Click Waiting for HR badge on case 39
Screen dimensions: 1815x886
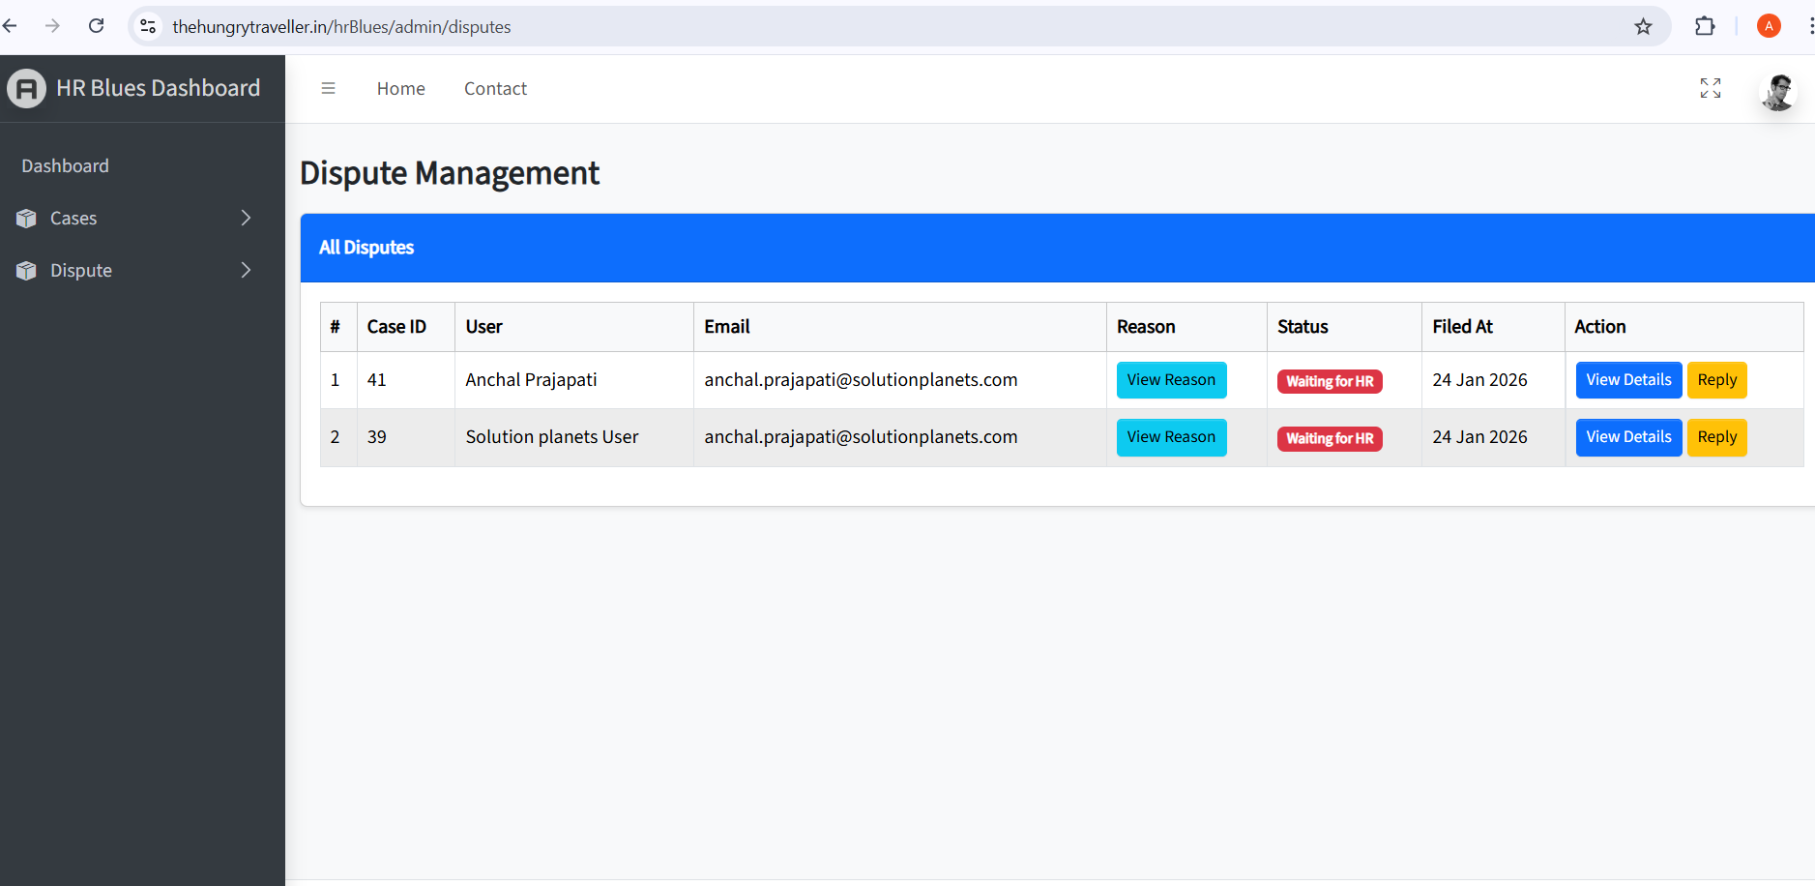[1329, 439]
